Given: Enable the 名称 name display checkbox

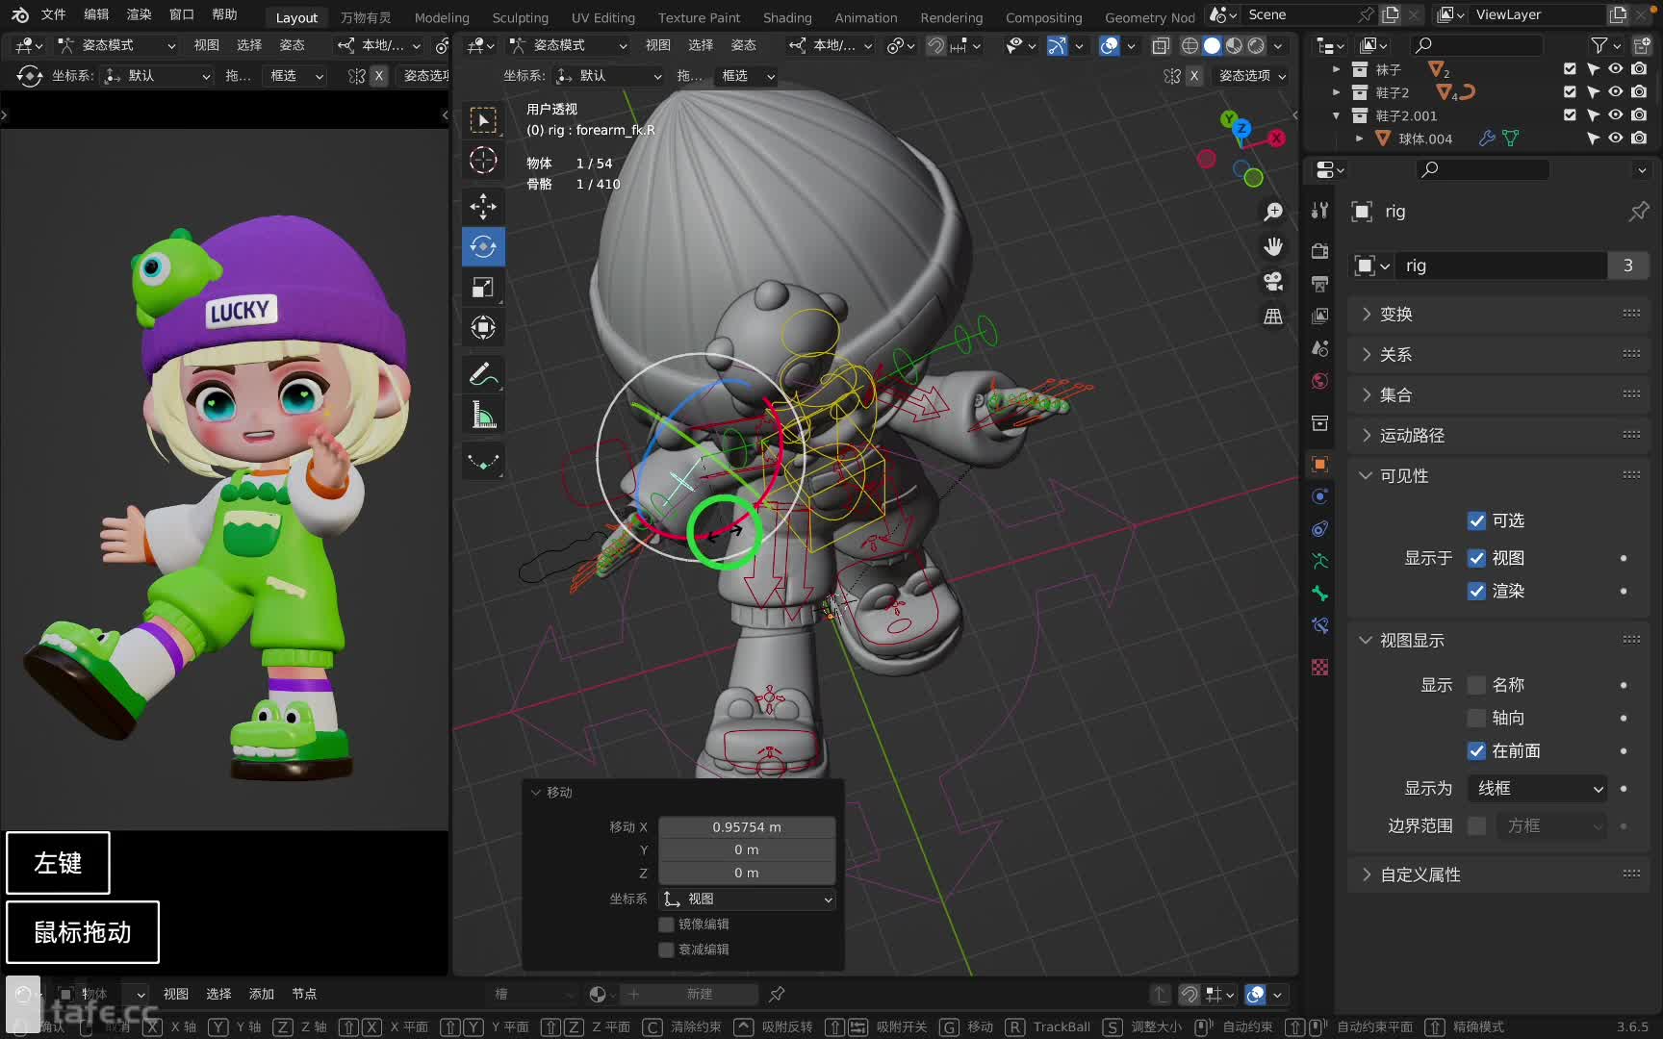Looking at the screenshot, I should click(1476, 685).
